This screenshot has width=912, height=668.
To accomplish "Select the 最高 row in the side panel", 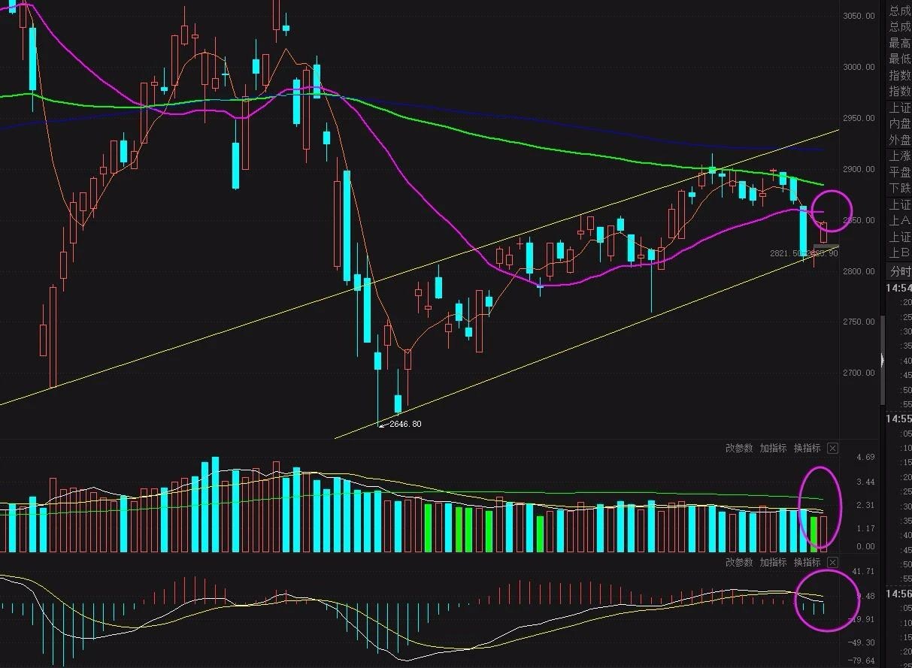I will click(900, 44).
